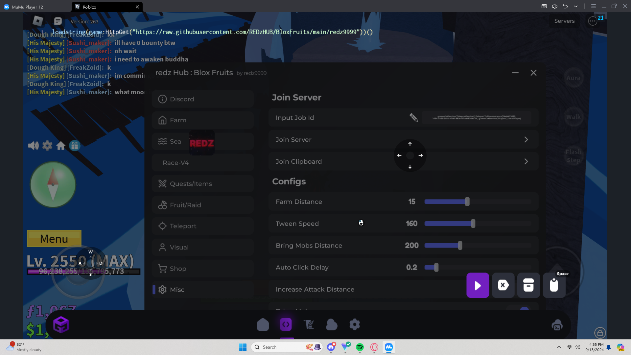
Task: Adjust the Bring Mobs Distance slider
Action: coord(478,246)
